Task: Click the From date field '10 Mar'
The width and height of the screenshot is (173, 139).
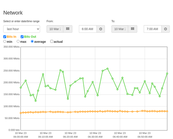Action: [x=55, y=29]
